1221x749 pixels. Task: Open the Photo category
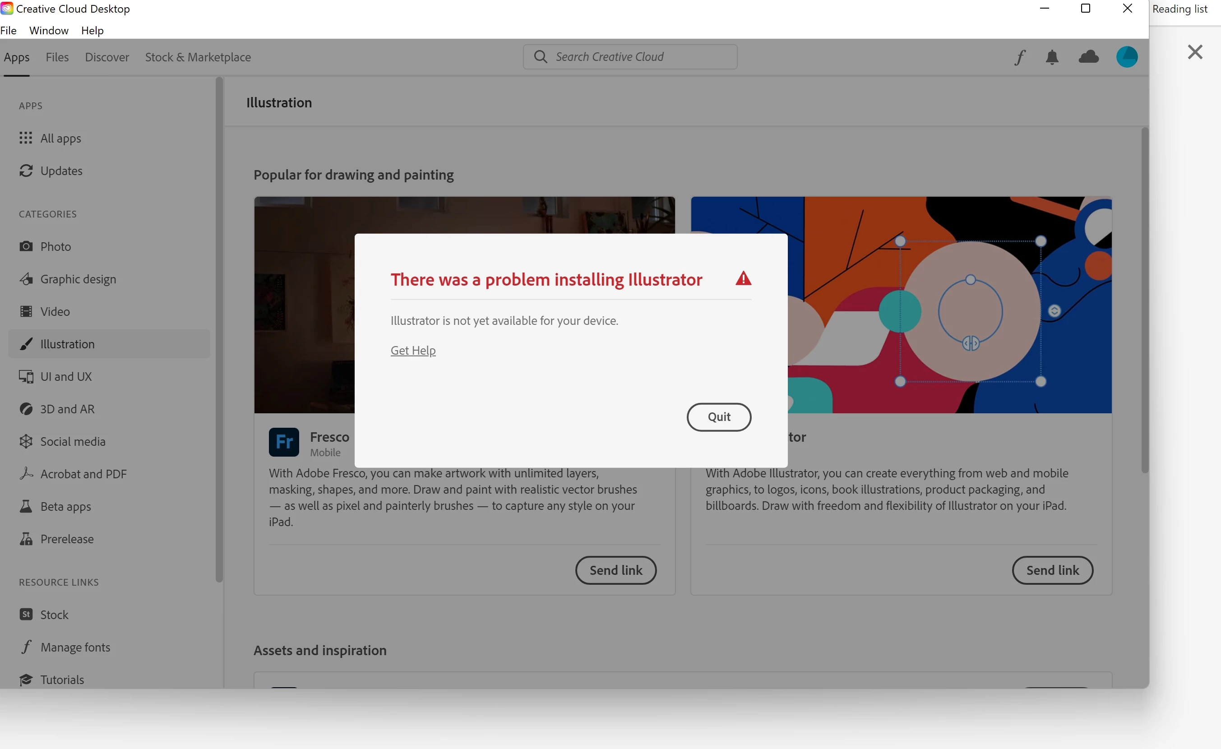point(55,247)
